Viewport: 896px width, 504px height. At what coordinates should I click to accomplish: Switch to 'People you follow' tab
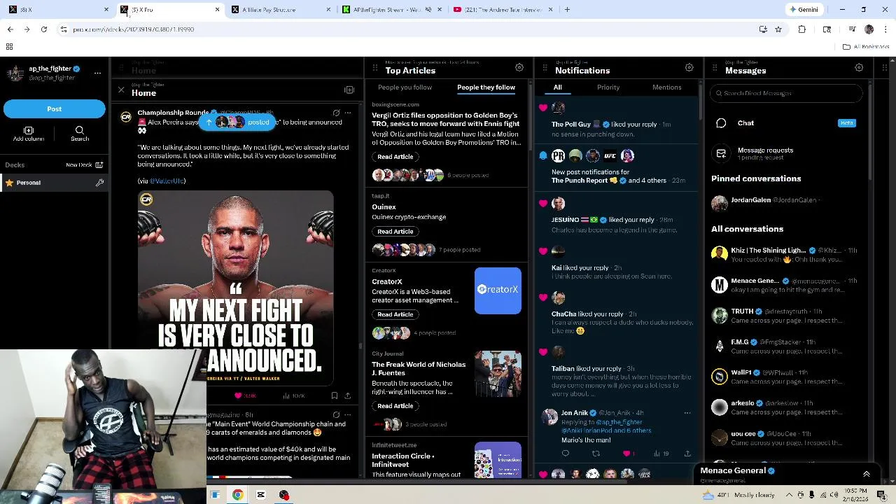[x=405, y=87]
